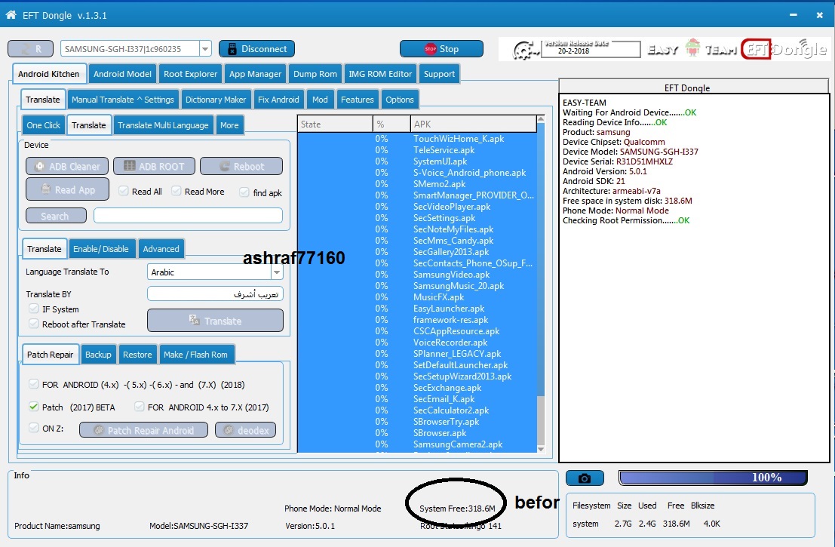Image resolution: width=835 pixels, height=547 pixels.
Task: Switch to Mod tab
Action: pos(320,100)
